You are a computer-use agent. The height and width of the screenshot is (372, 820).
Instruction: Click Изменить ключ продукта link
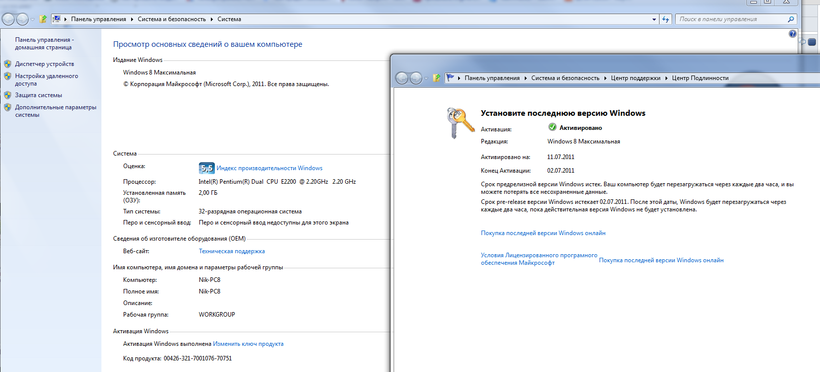coord(248,344)
